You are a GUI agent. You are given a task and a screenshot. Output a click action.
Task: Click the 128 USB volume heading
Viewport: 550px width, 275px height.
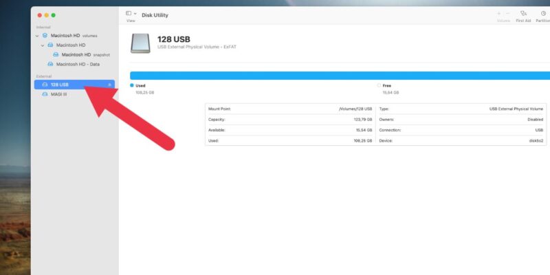174,39
